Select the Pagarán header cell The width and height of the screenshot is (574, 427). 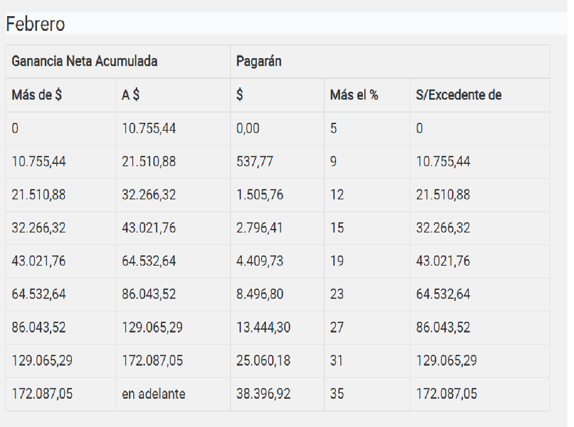[259, 61]
